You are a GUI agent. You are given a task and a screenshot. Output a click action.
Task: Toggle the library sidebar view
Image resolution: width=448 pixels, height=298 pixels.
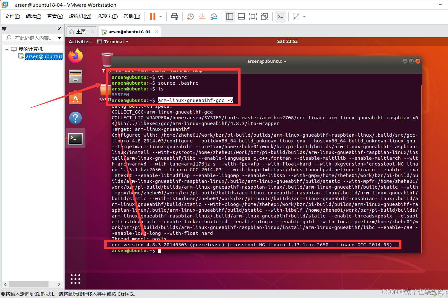pos(230,16)
